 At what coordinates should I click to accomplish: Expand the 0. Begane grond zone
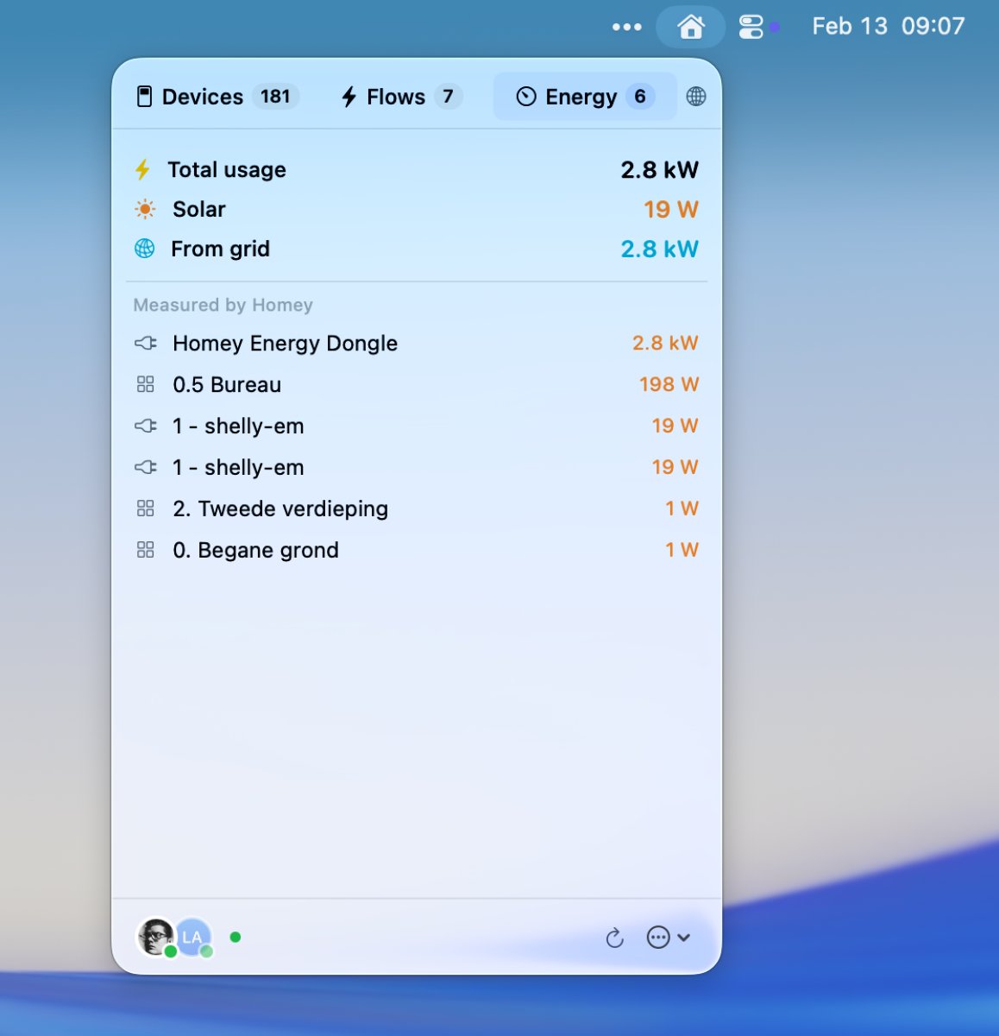pyautogui.click(x=255, y=551)
